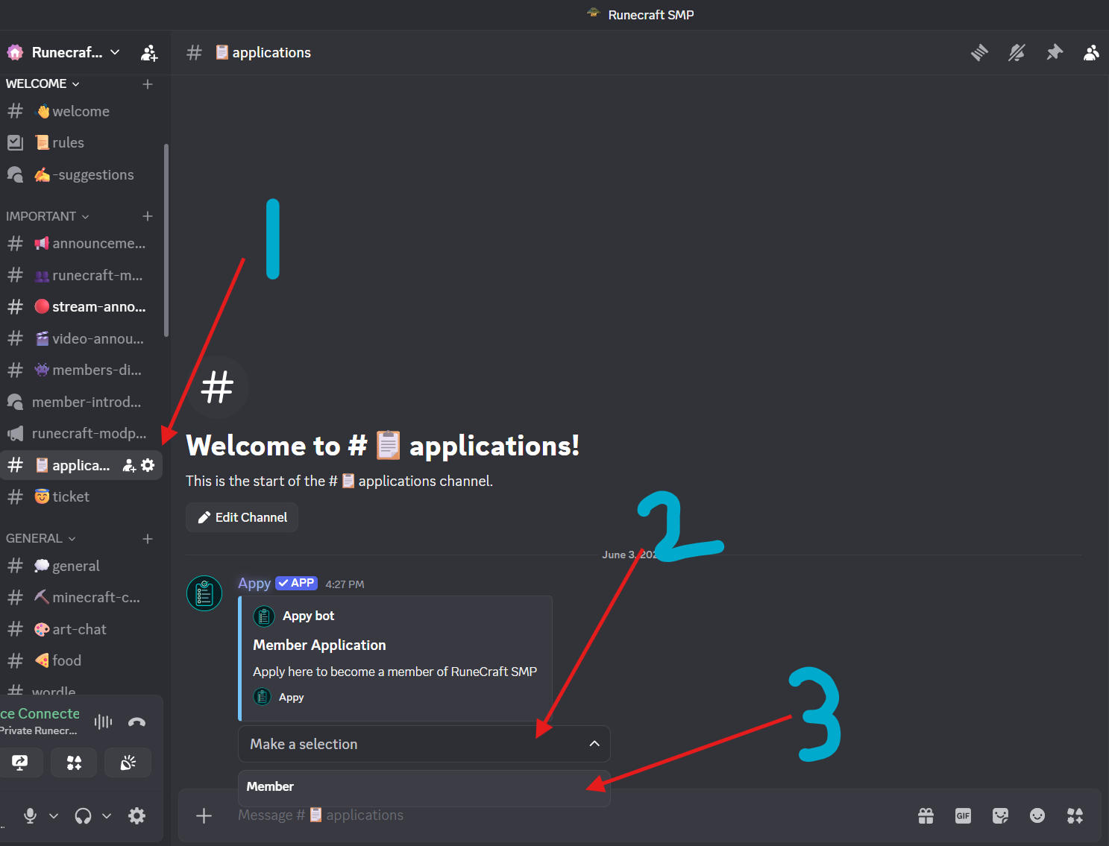
Task: Open members-discussion channel
Action: pyautogui.click(x=81, y=370)
